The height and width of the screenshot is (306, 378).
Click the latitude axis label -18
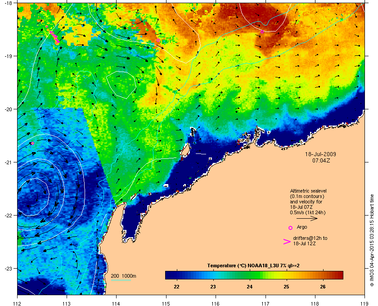coord(8,3)
